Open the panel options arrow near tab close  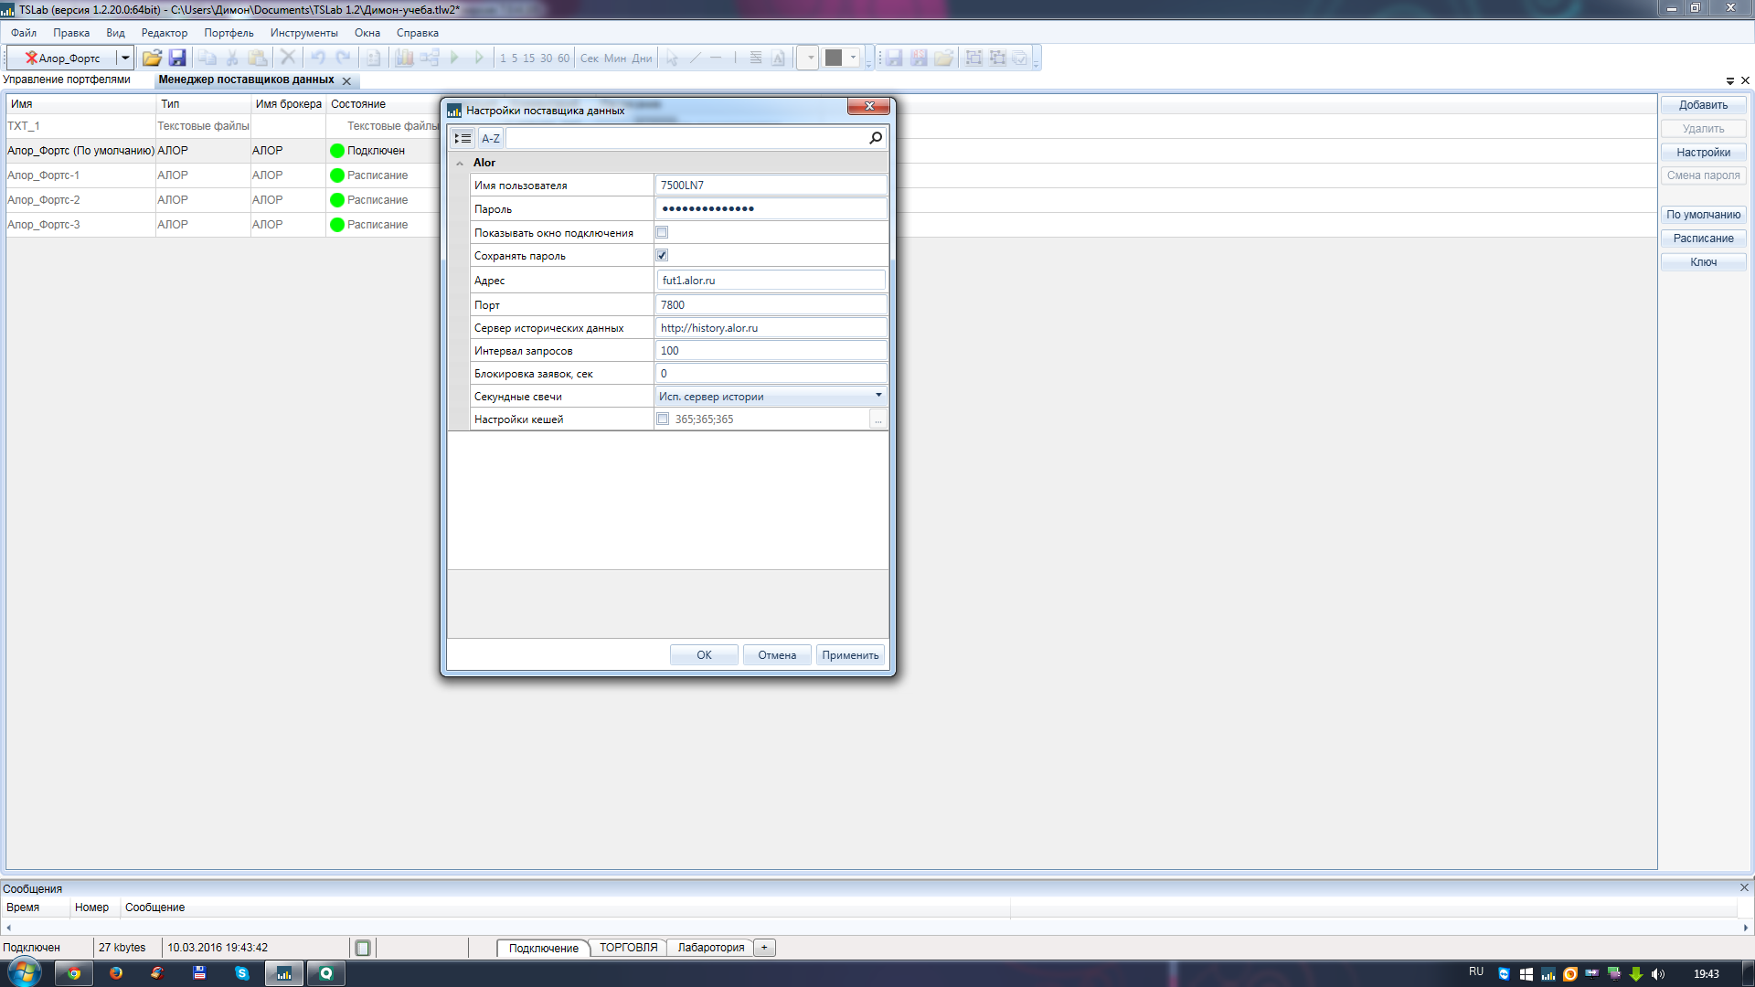pos(1730,81)
